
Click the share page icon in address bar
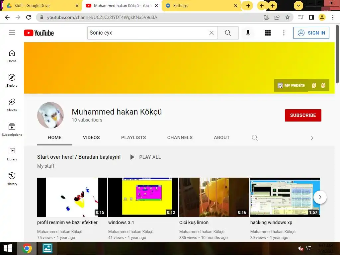[277, 17]
